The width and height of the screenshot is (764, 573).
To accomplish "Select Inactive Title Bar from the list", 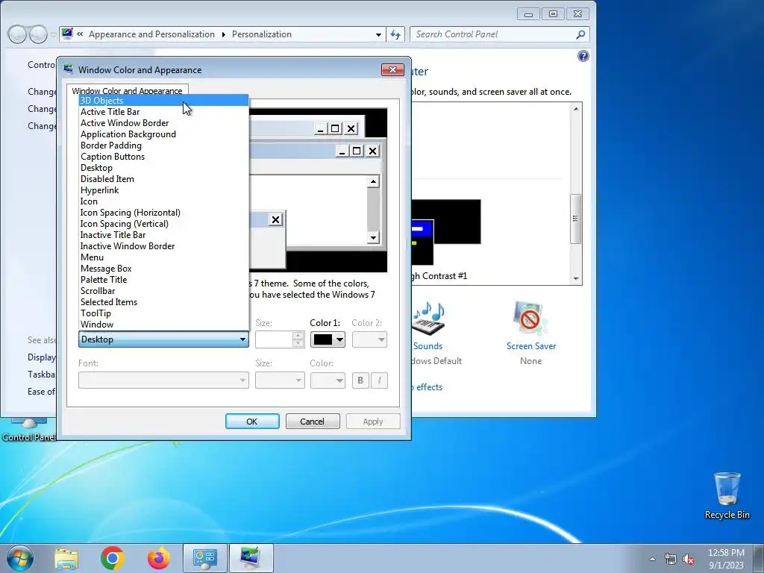I will (x=163, y=235).
